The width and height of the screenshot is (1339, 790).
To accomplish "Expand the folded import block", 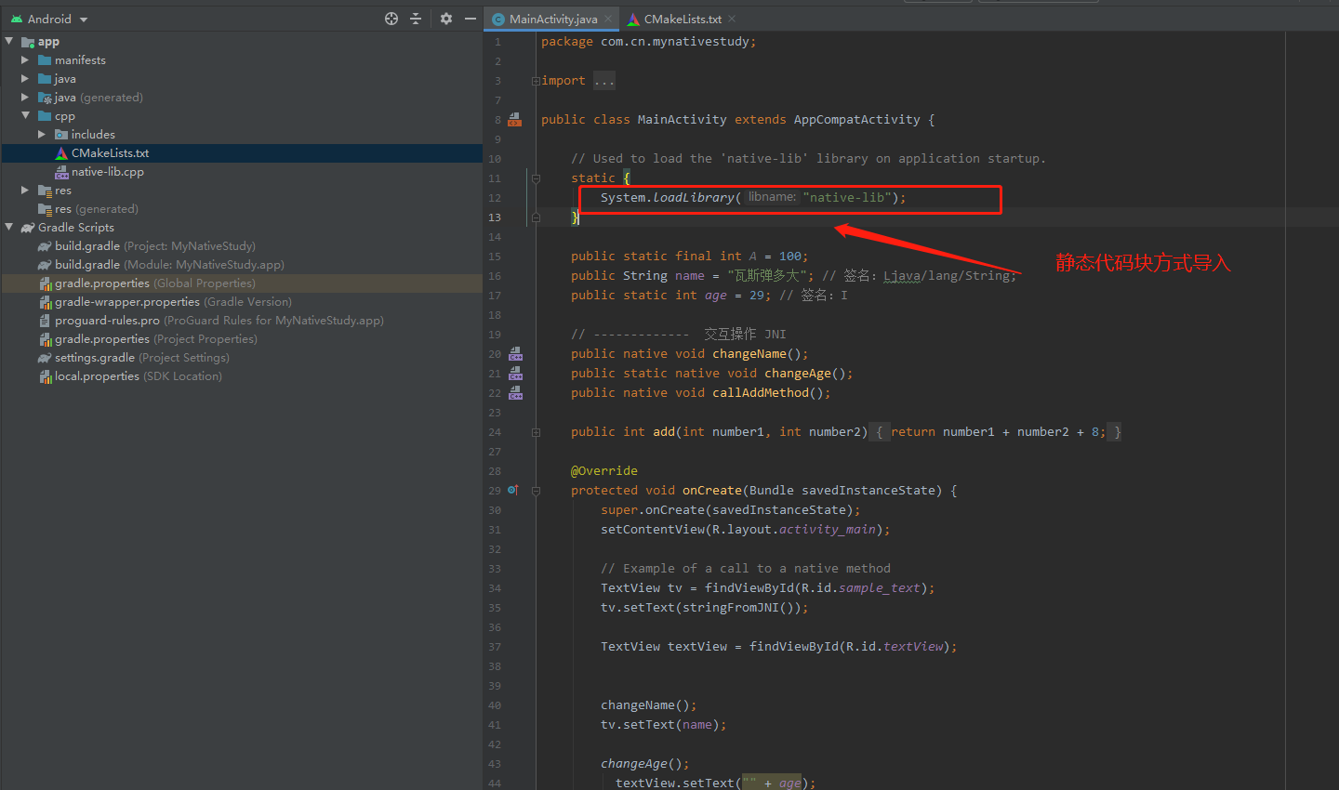I will pos(536,81).
